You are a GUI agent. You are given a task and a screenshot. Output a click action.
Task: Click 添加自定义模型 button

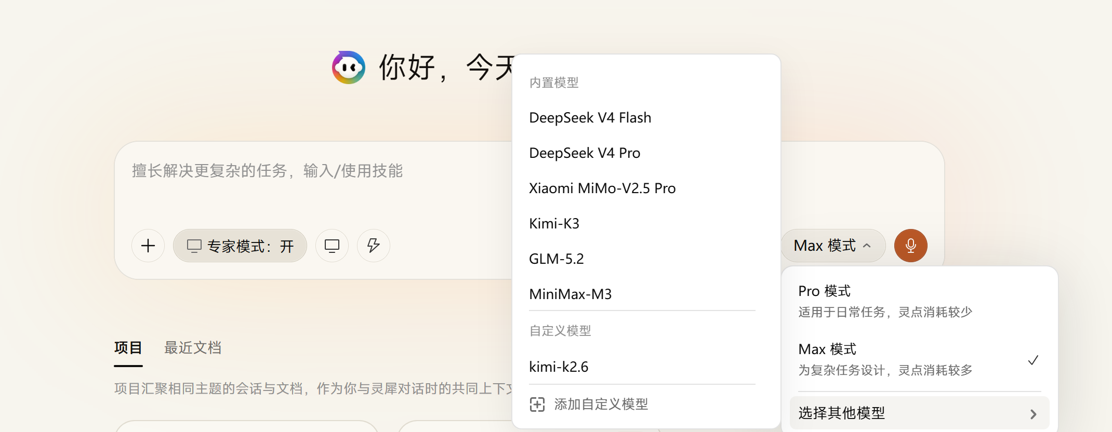pos(589,404)
